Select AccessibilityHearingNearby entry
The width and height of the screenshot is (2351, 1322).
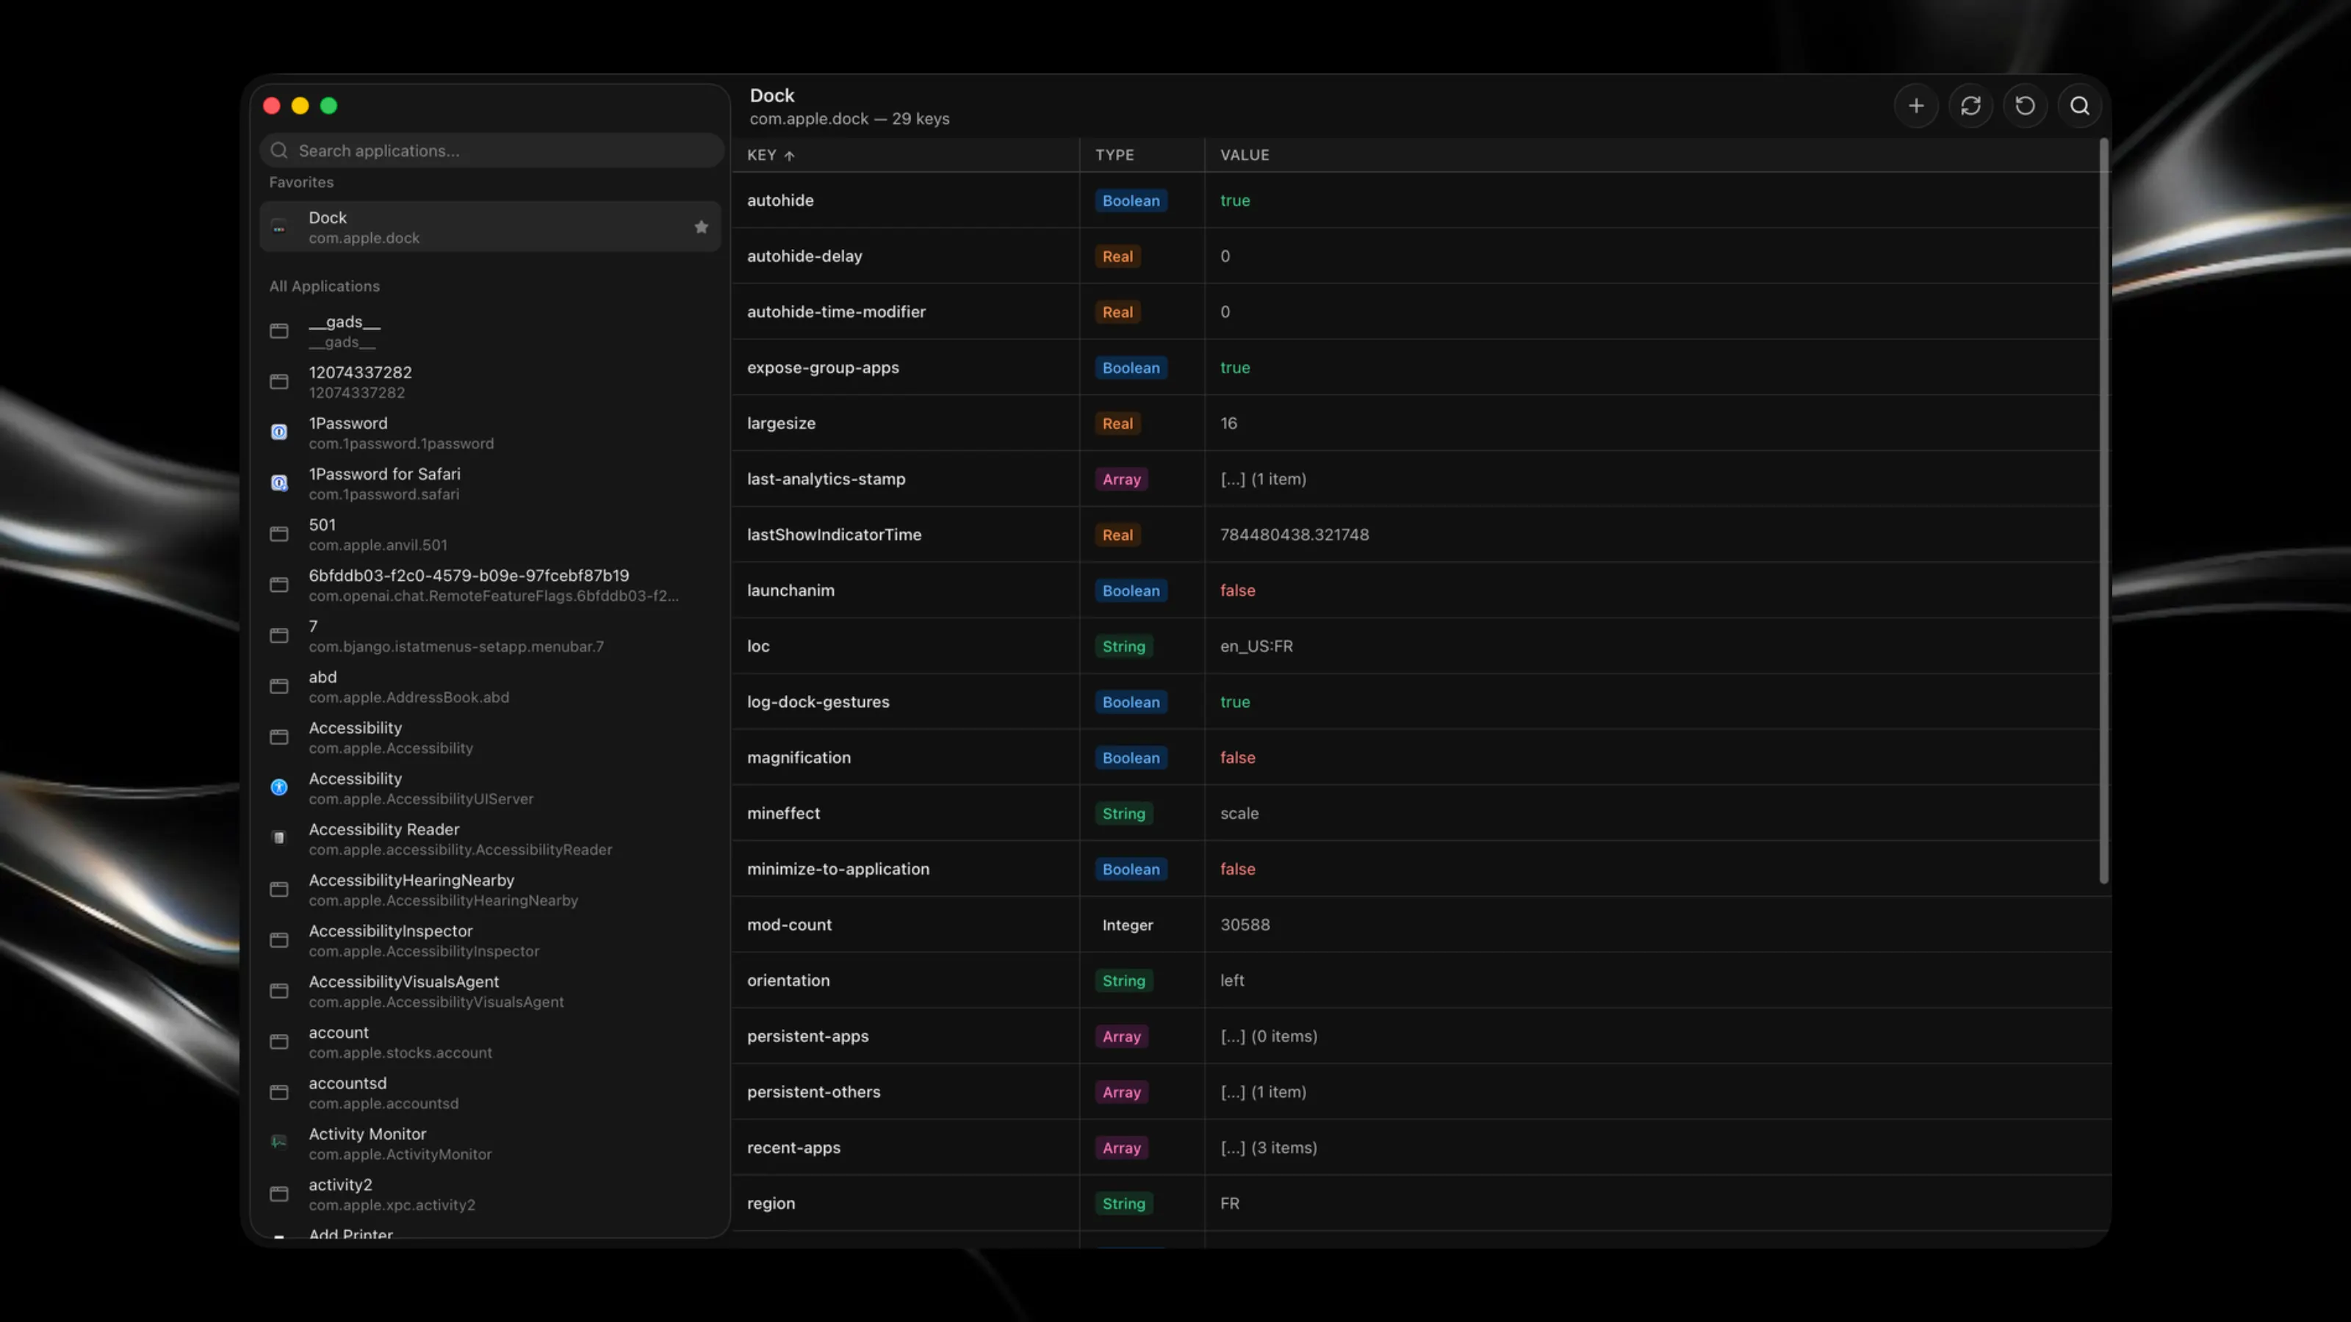pos(490,889)
